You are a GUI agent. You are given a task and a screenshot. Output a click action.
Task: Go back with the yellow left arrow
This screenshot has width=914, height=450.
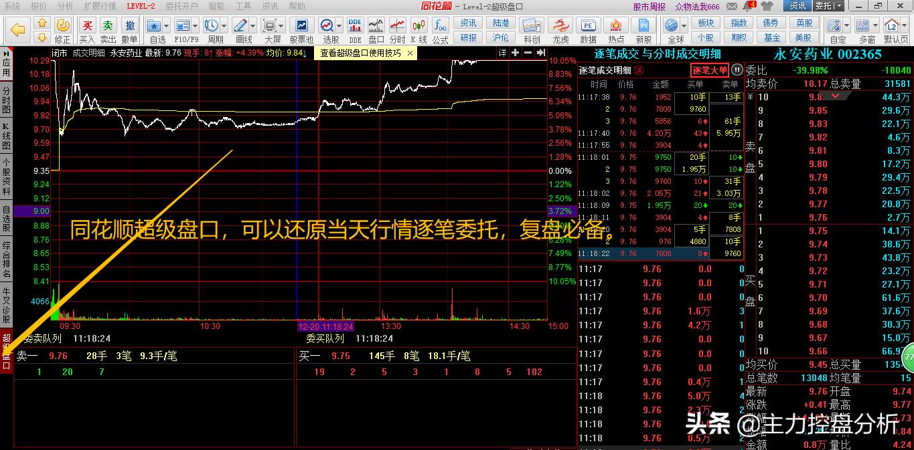click(18, 30)
